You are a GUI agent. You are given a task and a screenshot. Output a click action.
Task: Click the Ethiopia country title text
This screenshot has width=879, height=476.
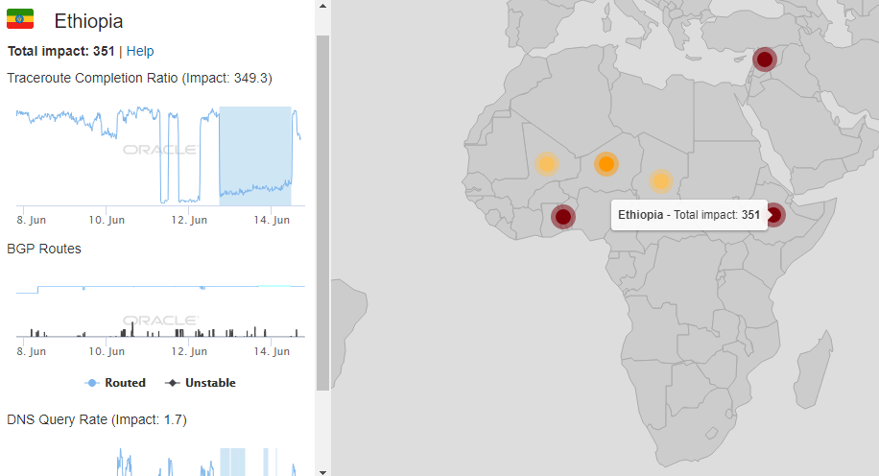click(88, 21)
